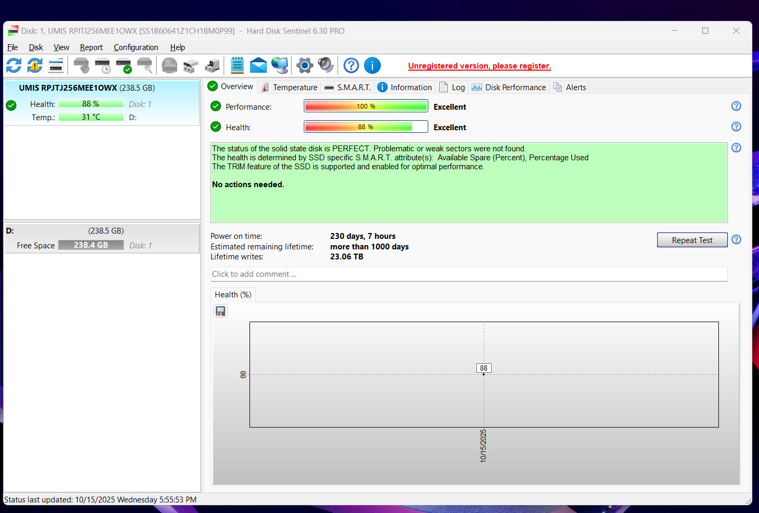Viewport: 759px width, 513px height.
Task: Click the Unregistered version register link
Action: (479, 66)
